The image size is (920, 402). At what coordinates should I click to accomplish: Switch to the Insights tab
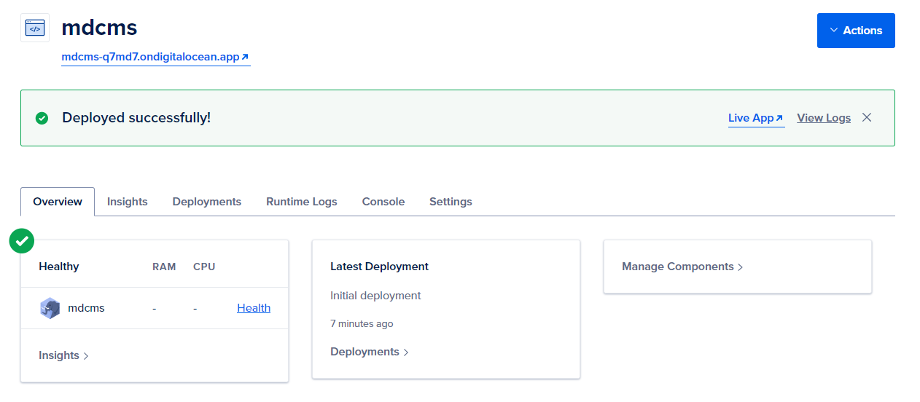point(128,202)
